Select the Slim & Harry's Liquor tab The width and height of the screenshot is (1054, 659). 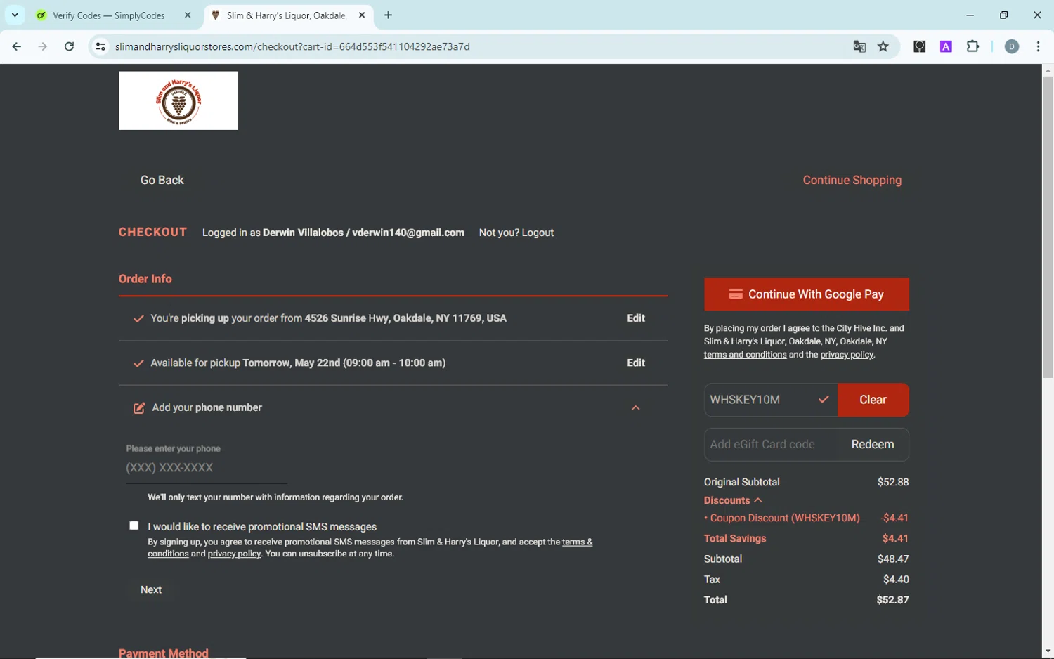pyautogui.click(x=287, y=15)
